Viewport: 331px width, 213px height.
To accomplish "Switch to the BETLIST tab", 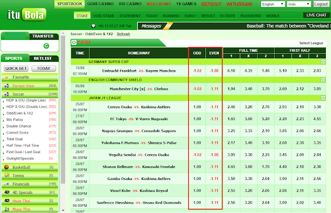I will coord(43,58).
